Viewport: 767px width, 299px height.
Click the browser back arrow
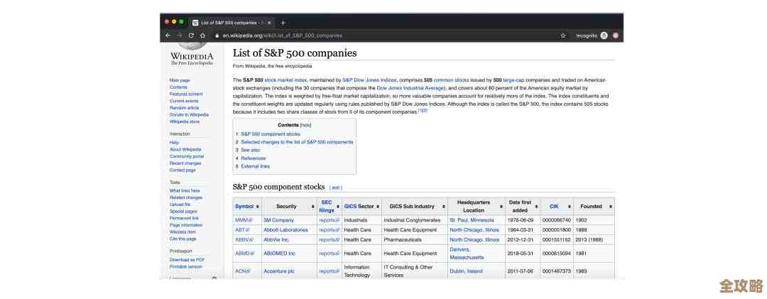point(168,35)
